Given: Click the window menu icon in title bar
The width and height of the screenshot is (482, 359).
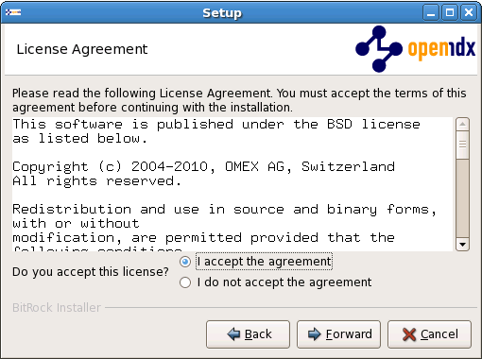Looking at the screenshot, I should [x=13, y=12].
